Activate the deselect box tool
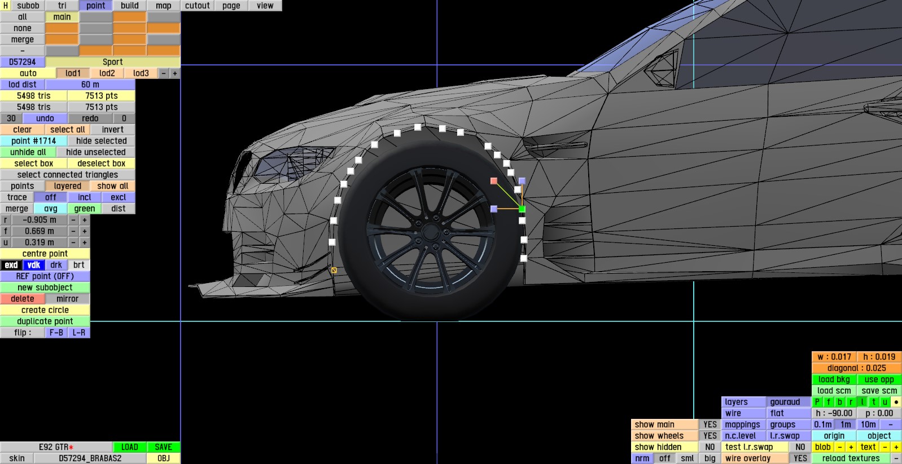 (102, 163)
